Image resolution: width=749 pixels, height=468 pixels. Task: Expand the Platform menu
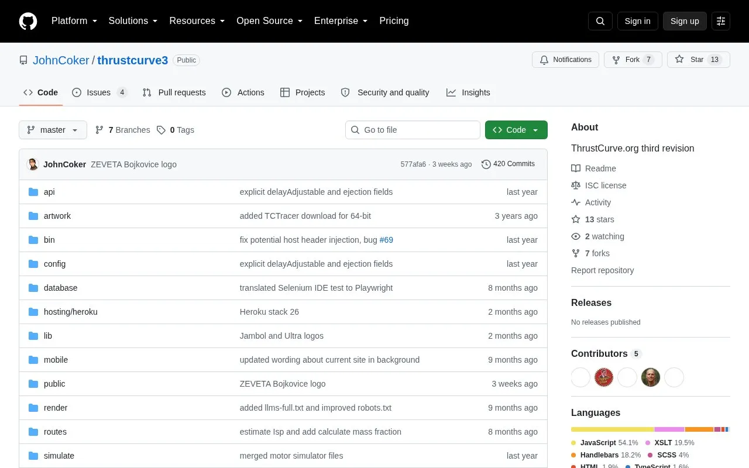pyautogui.click(x=74, y=21)
